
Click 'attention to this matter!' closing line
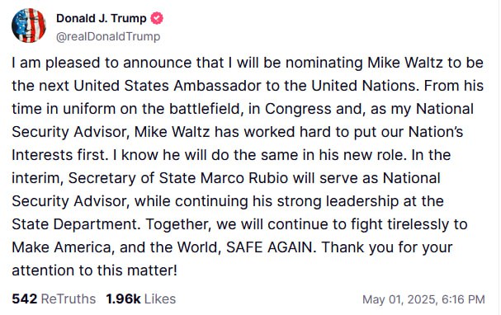[94, 270]
